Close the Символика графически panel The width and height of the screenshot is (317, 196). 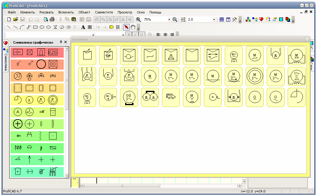(x=66, y=42)
